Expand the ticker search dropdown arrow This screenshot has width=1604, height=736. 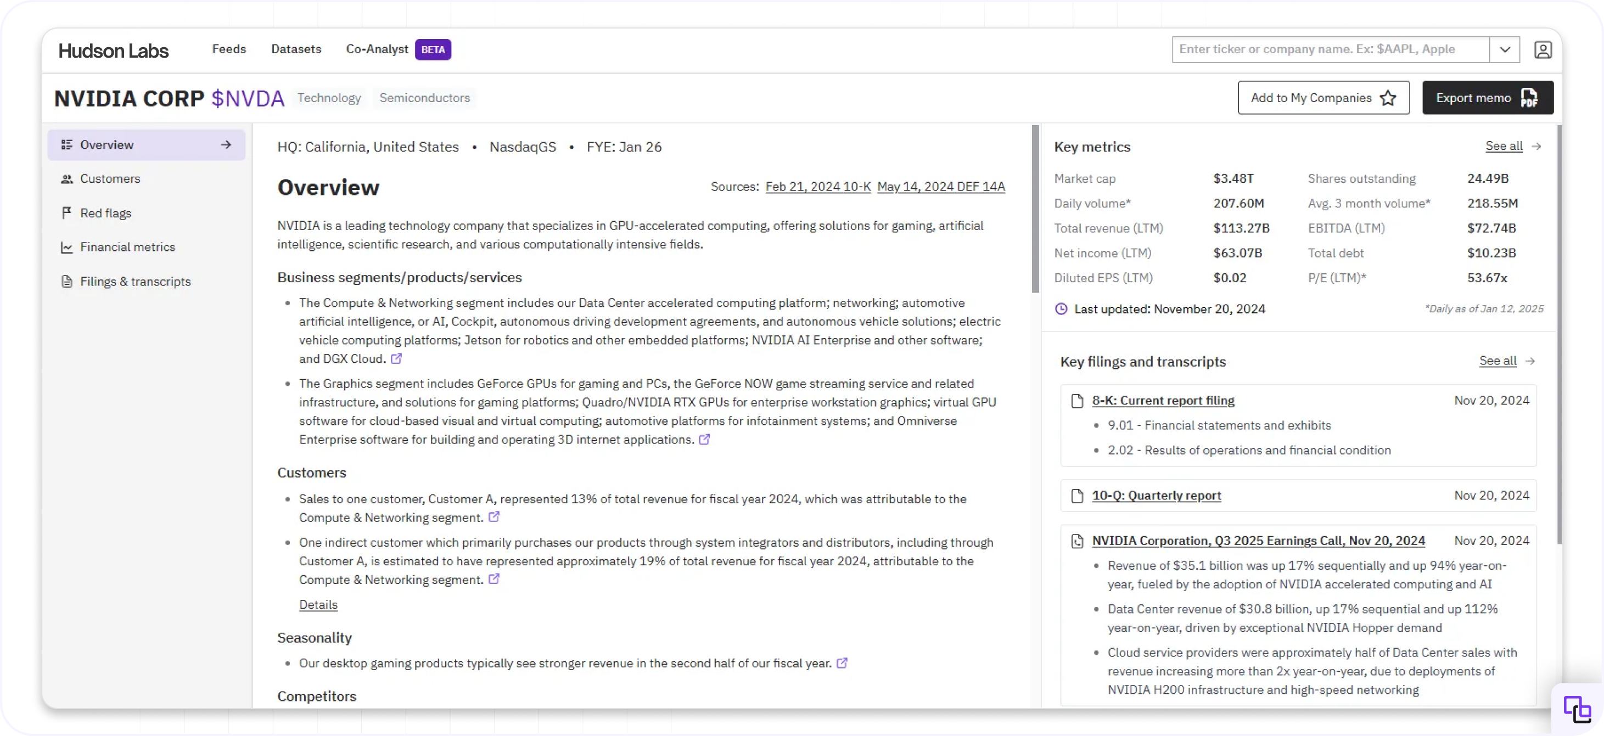[x=1505, y=50]
